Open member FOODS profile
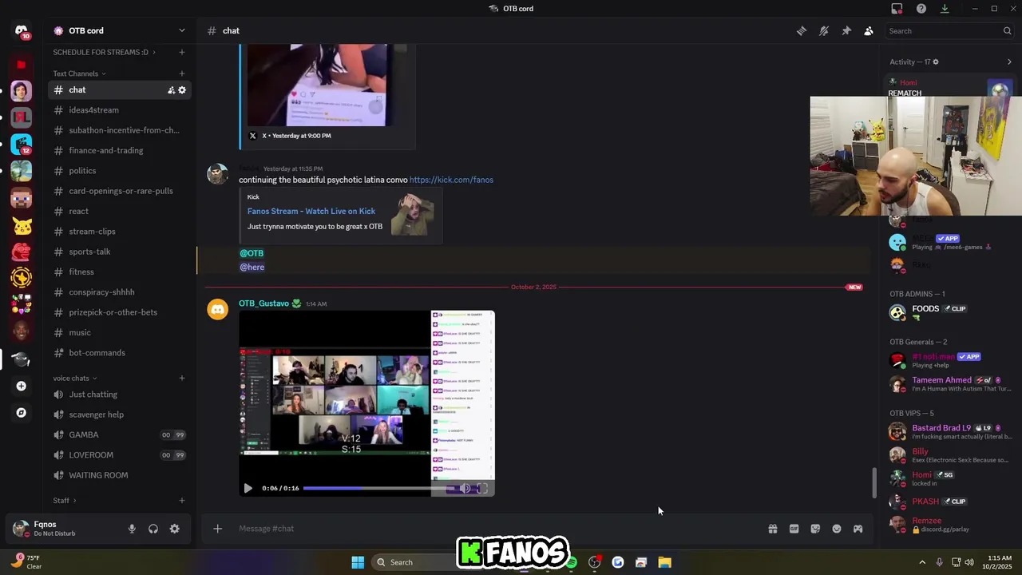 tap(950, 312)
